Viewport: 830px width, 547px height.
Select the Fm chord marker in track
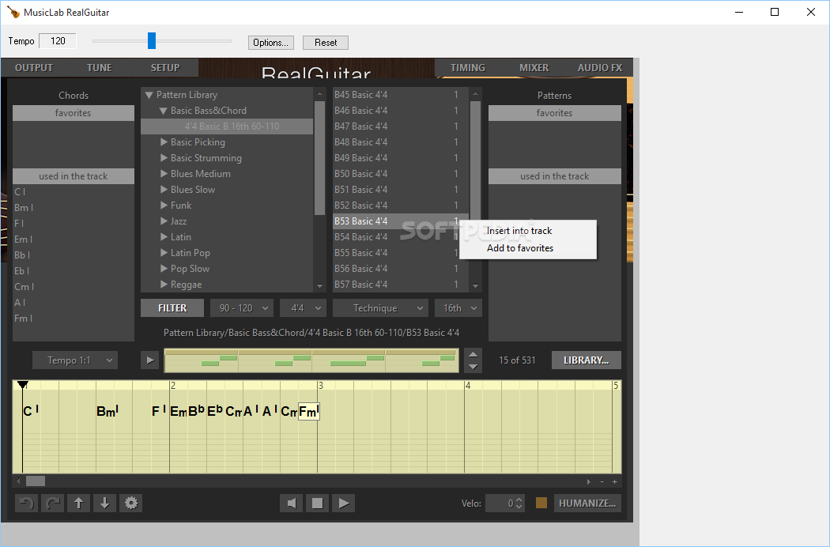tap(308, 412)
